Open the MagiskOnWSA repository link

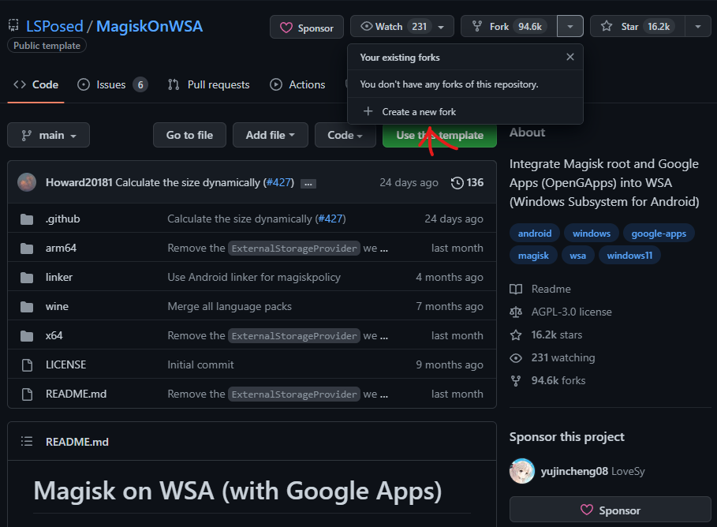149,27
